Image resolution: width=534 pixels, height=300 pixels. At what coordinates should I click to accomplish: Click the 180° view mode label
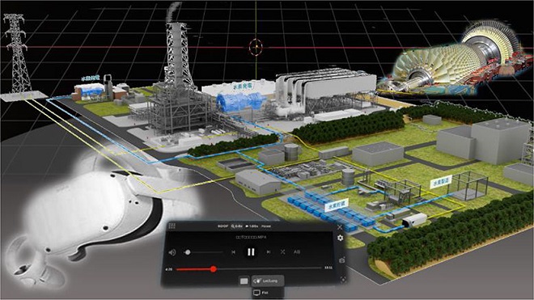[x=222, y=226]
